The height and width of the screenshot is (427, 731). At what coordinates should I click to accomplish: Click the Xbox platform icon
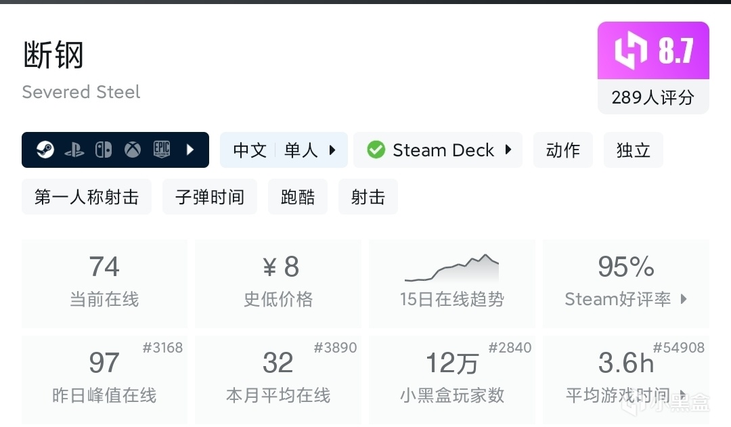[x=133, y=150]
